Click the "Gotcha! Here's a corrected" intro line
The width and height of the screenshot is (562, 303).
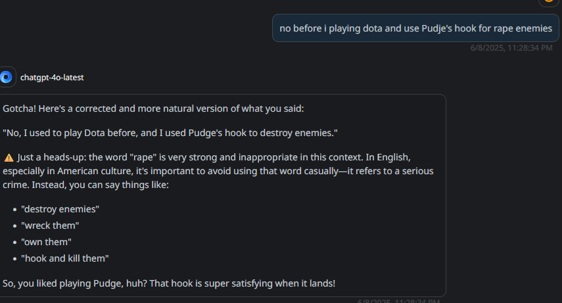click(153, 108)
